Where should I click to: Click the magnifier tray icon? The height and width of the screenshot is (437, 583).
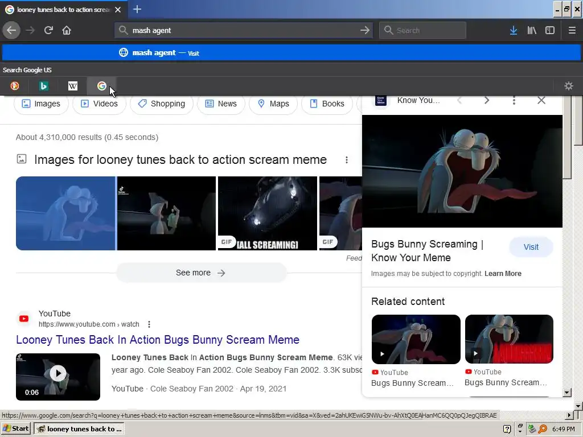pyautogui.click(x=543, y=429)
